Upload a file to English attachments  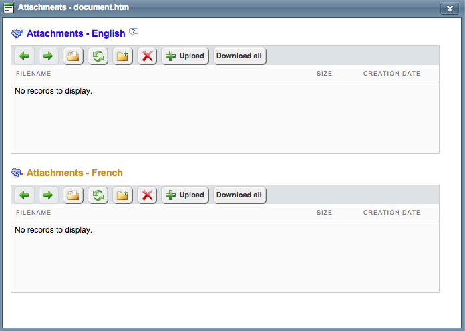click(x=185, y=56)
